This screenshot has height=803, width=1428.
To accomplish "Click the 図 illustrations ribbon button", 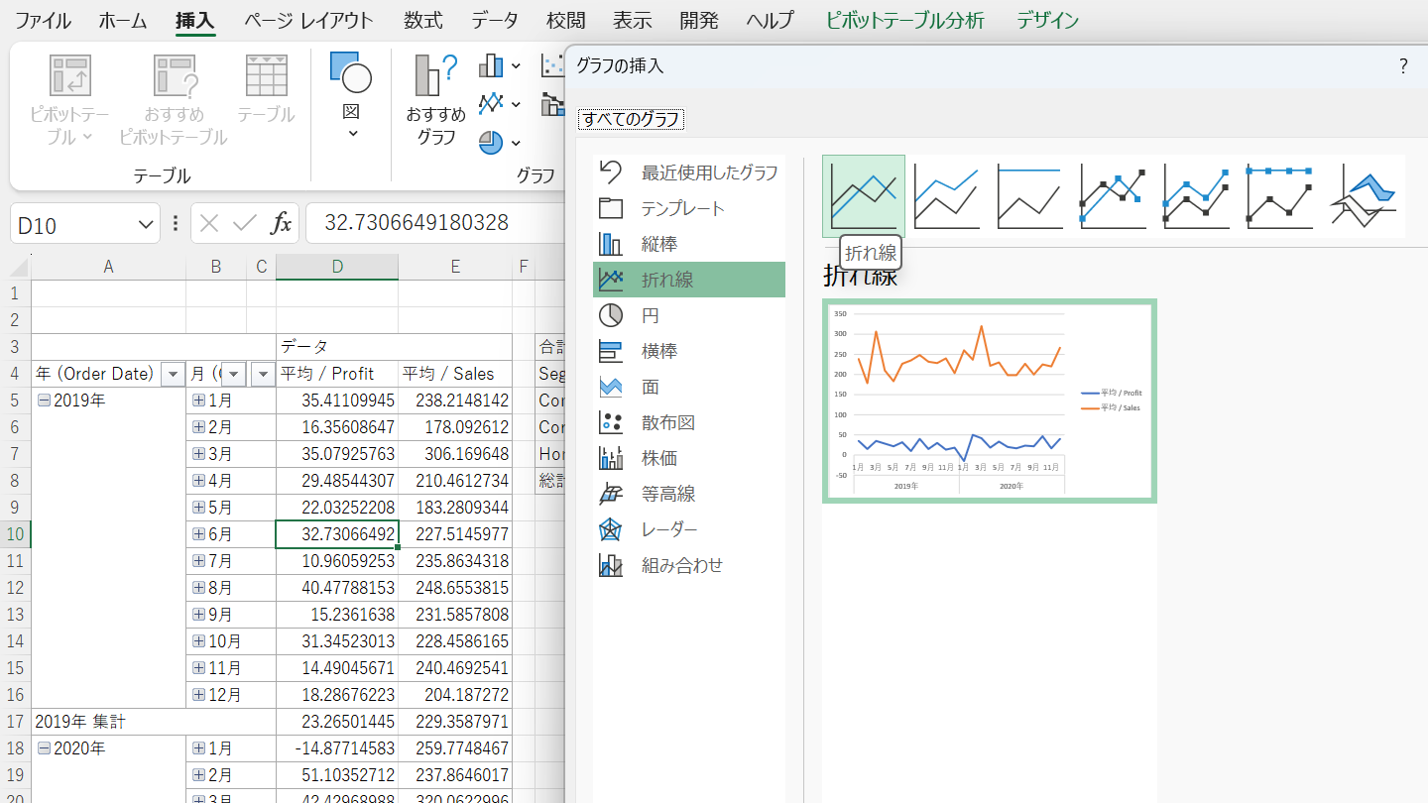I will (x=351, y=95).
